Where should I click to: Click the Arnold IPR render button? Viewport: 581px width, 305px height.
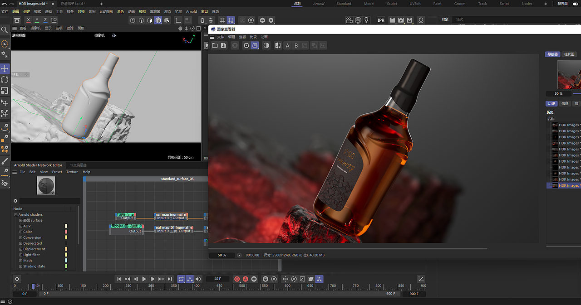(381, 20)
